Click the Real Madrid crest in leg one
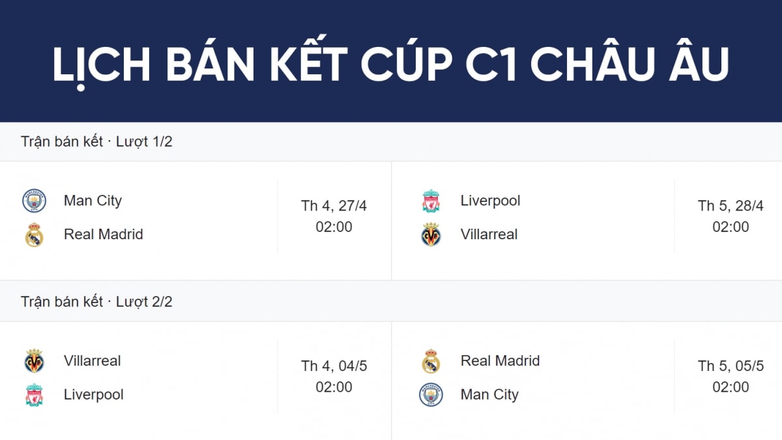 [35, 235]
